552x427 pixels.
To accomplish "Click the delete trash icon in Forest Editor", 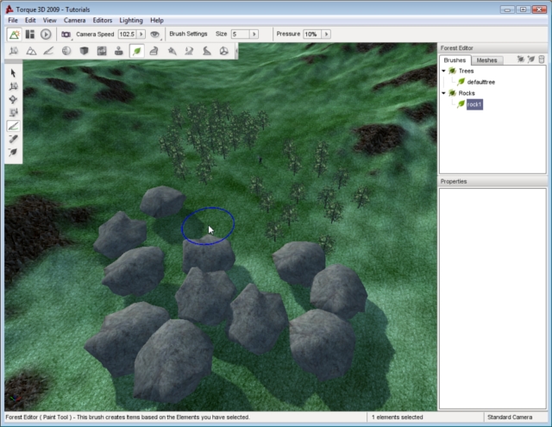I will coord(542,60).
